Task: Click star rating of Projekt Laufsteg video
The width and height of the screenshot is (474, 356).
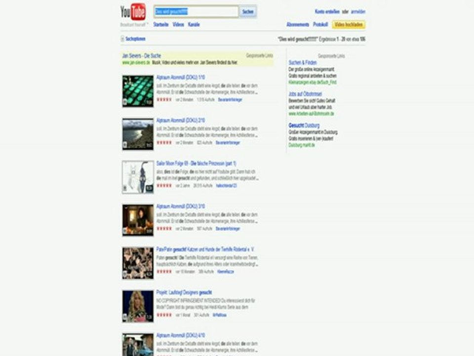Action: pyautogui.click(x=164, y=315)
